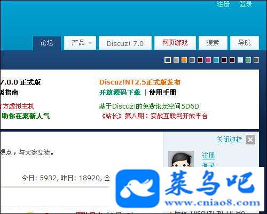Select the pale light-blue style swatch
This screenshot has height=214, width=267.
tap(240, 60)
